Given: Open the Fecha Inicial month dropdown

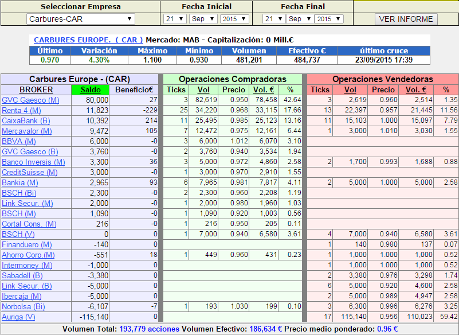Looking at the screenshot, I should (203, 19).
